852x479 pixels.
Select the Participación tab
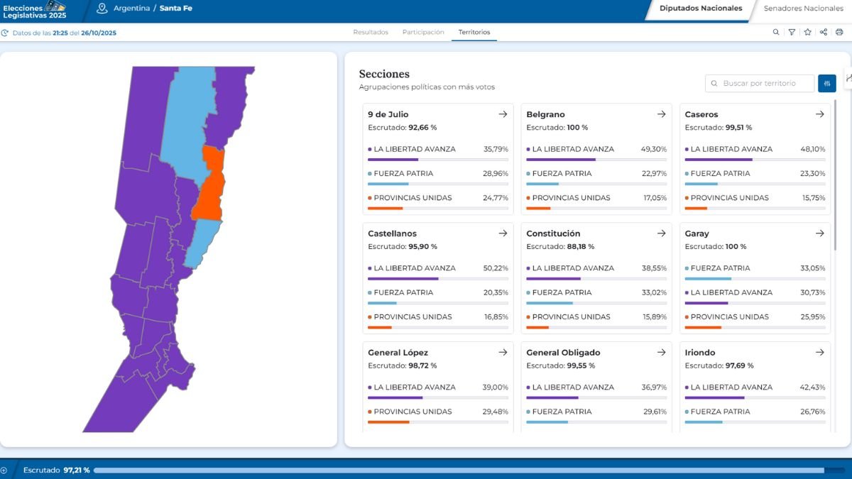(423, 32)
